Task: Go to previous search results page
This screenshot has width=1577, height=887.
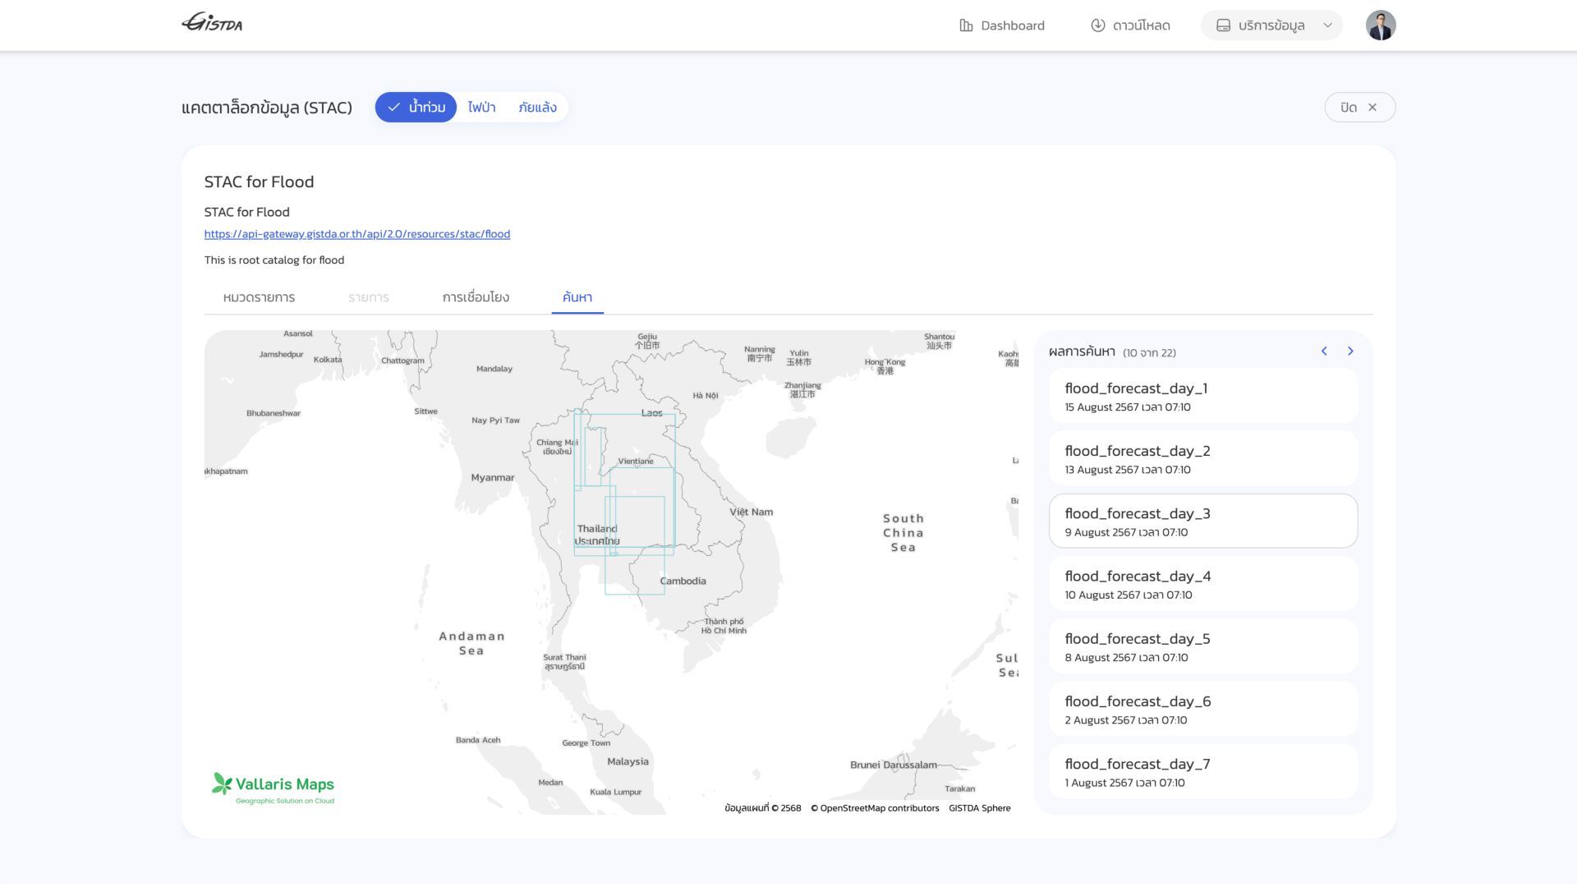Action: (1324, 352)
